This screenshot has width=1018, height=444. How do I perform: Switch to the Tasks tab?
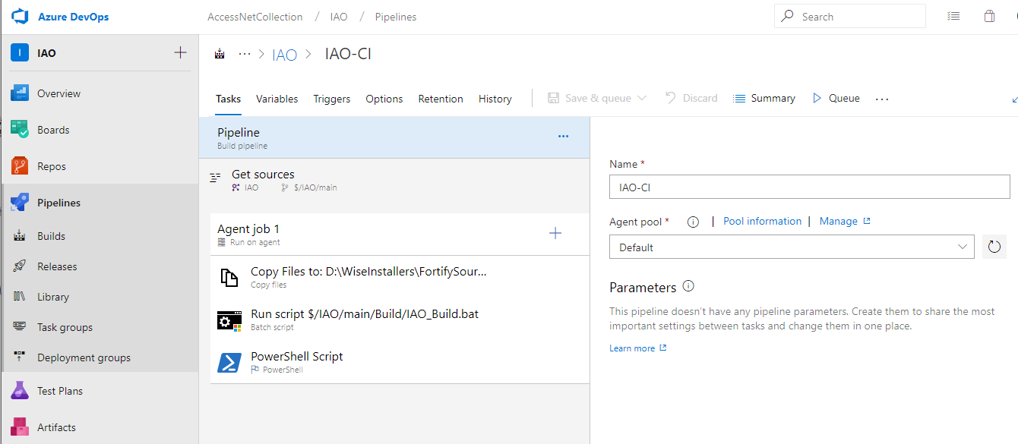pyautogui.click(x=228, y=99)
